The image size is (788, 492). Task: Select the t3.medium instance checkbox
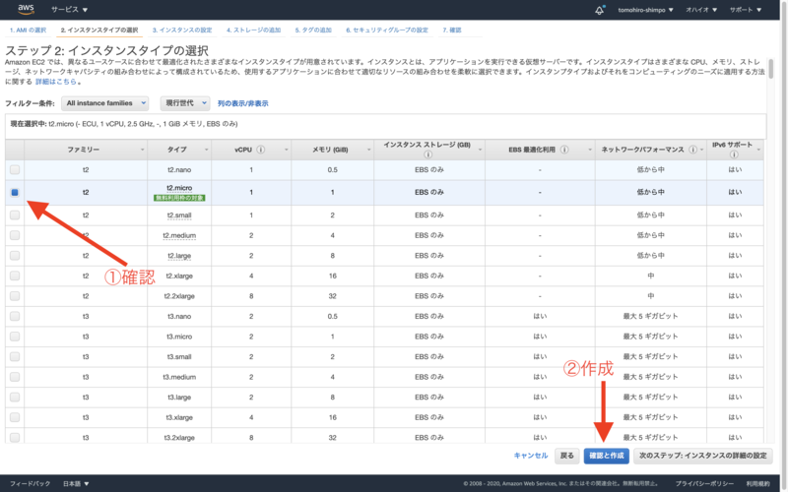pyautogui.click(x=15, y=377)
